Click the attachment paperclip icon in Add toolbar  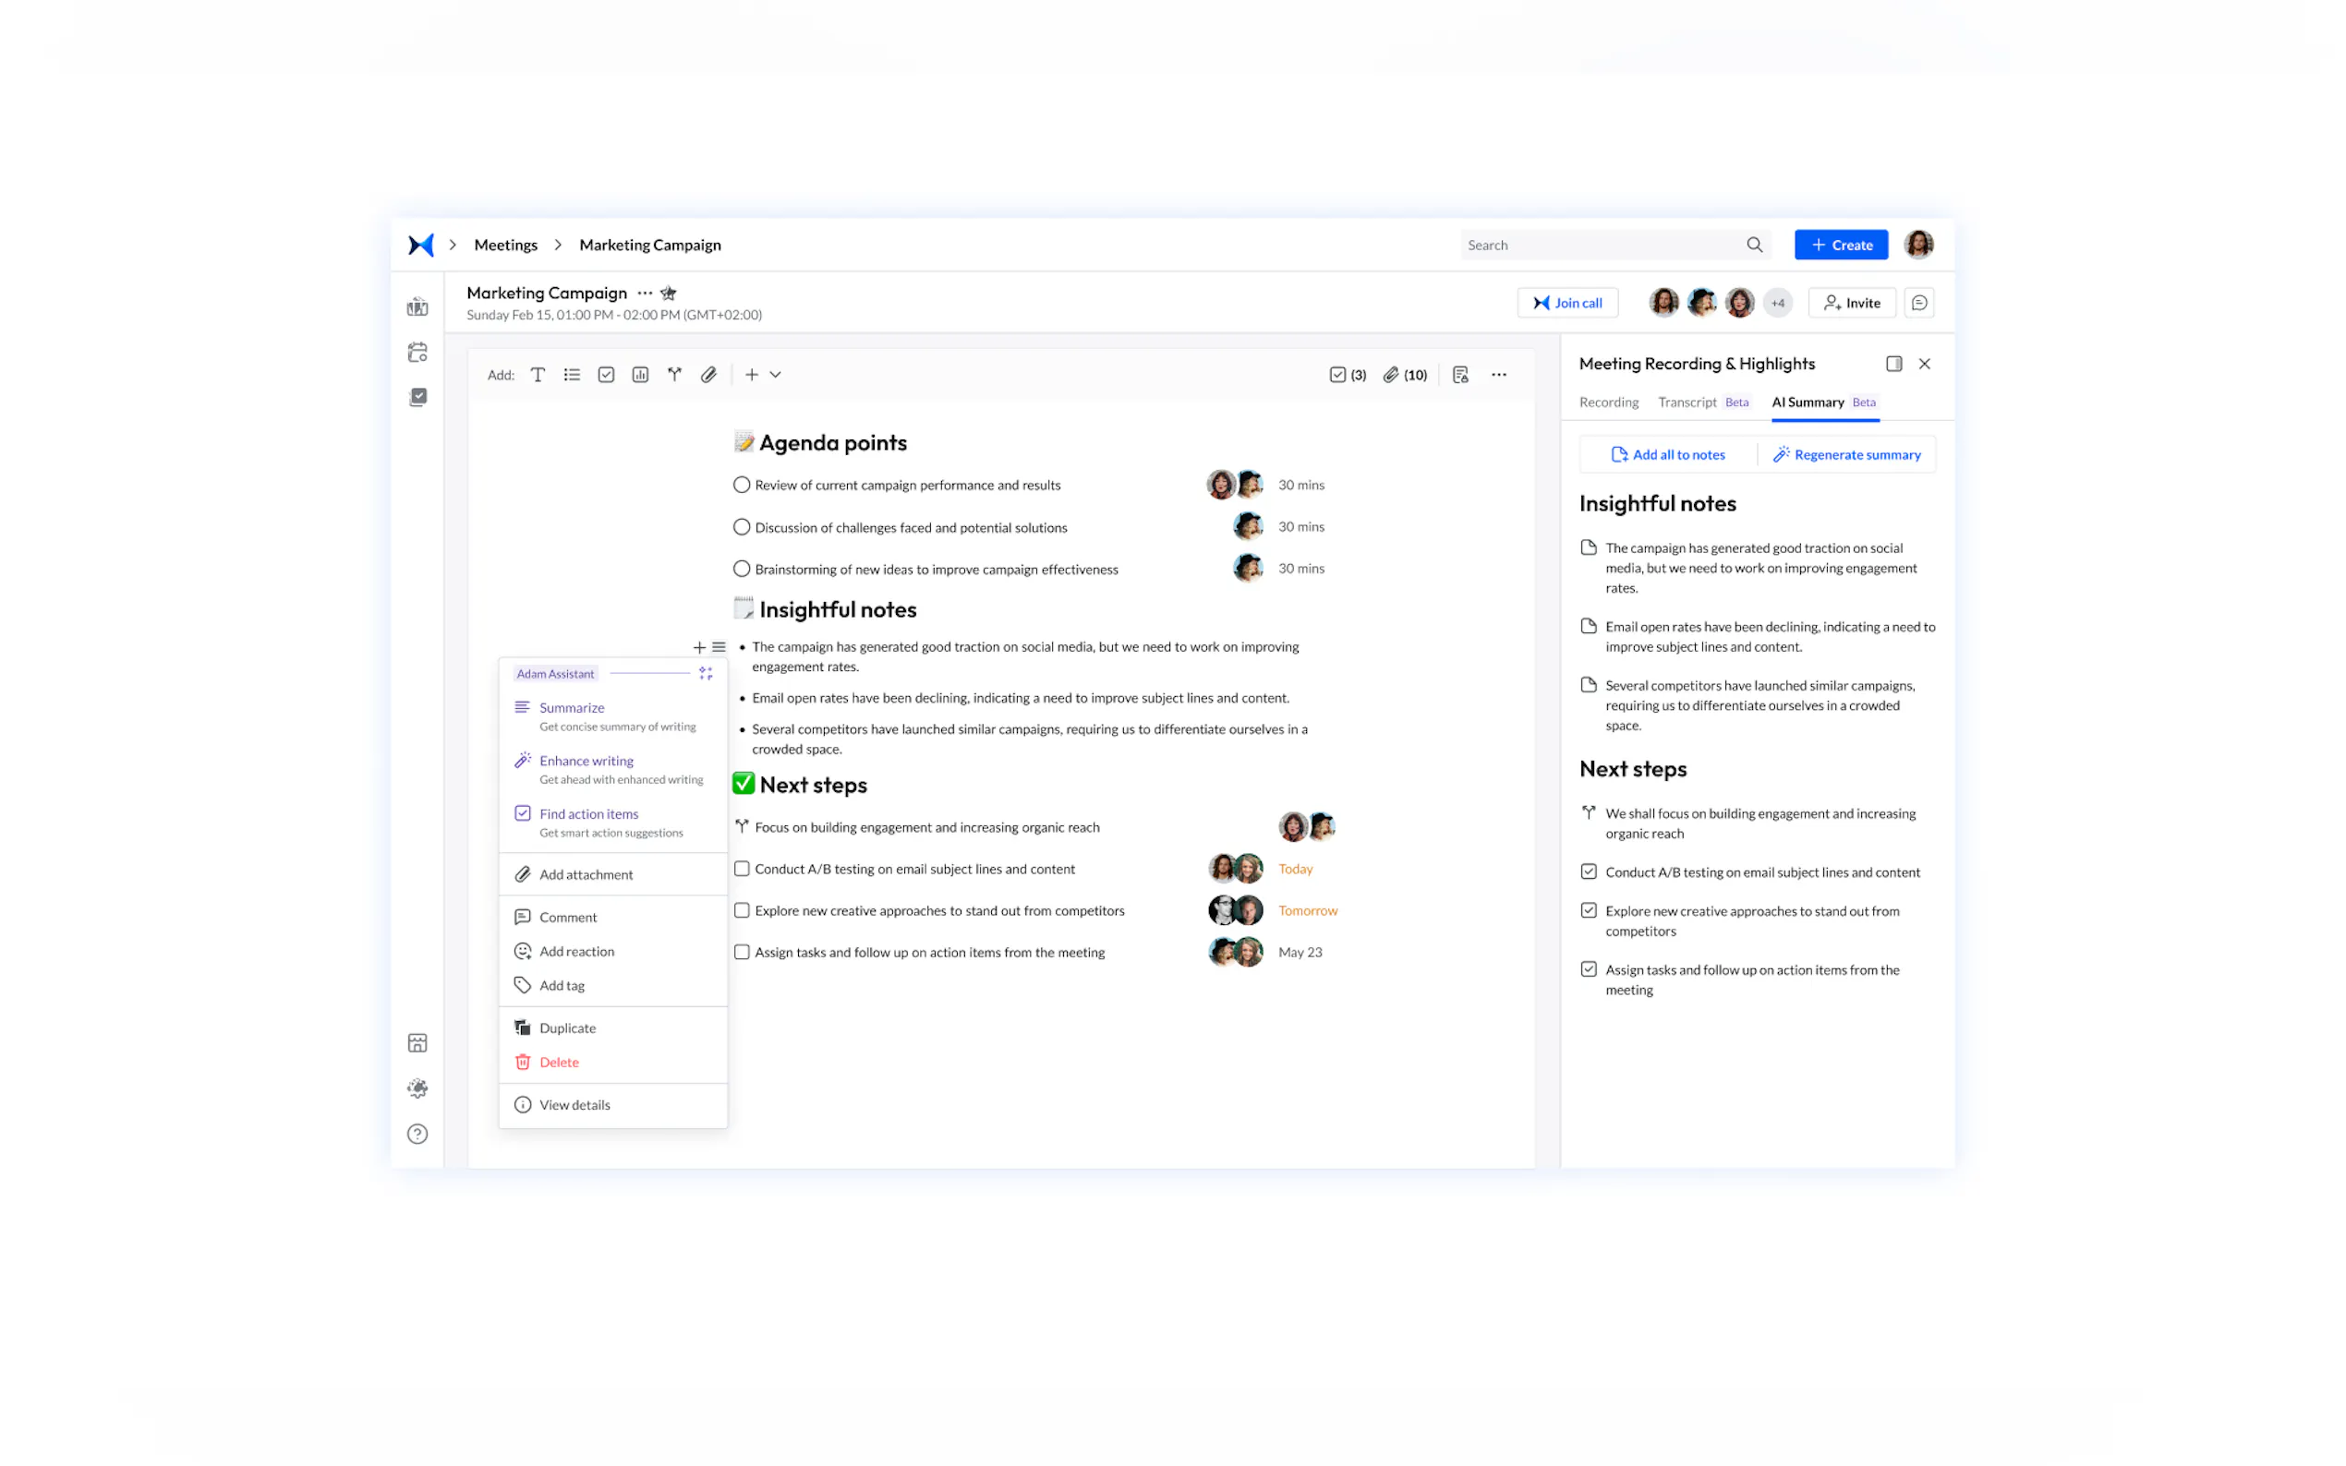[x=708, y=374]
